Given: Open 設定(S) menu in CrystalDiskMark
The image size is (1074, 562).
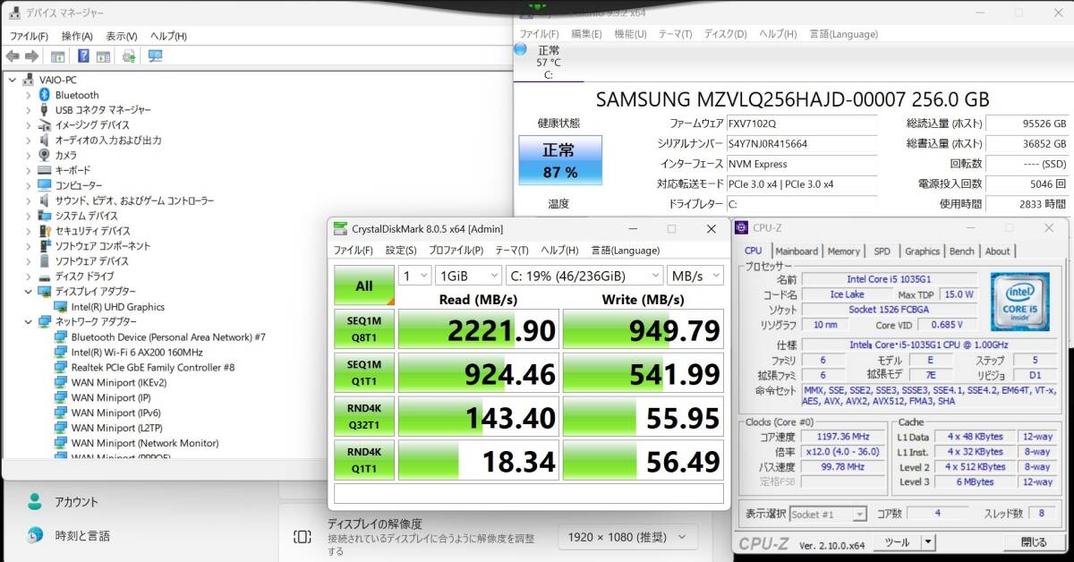Looking at the screenshot, I should (401, 250).
